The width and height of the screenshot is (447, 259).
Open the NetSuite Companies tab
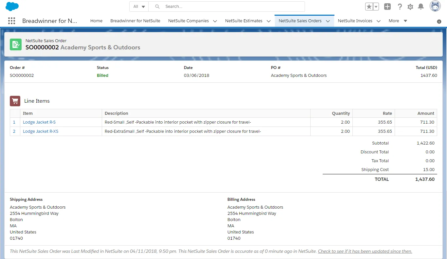point(188,21)
